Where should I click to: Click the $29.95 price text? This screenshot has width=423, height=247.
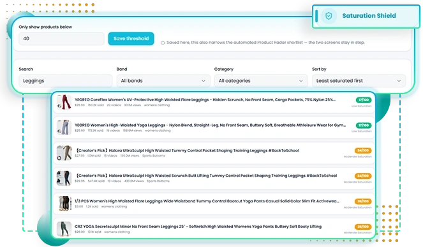(x=80, y=181)
